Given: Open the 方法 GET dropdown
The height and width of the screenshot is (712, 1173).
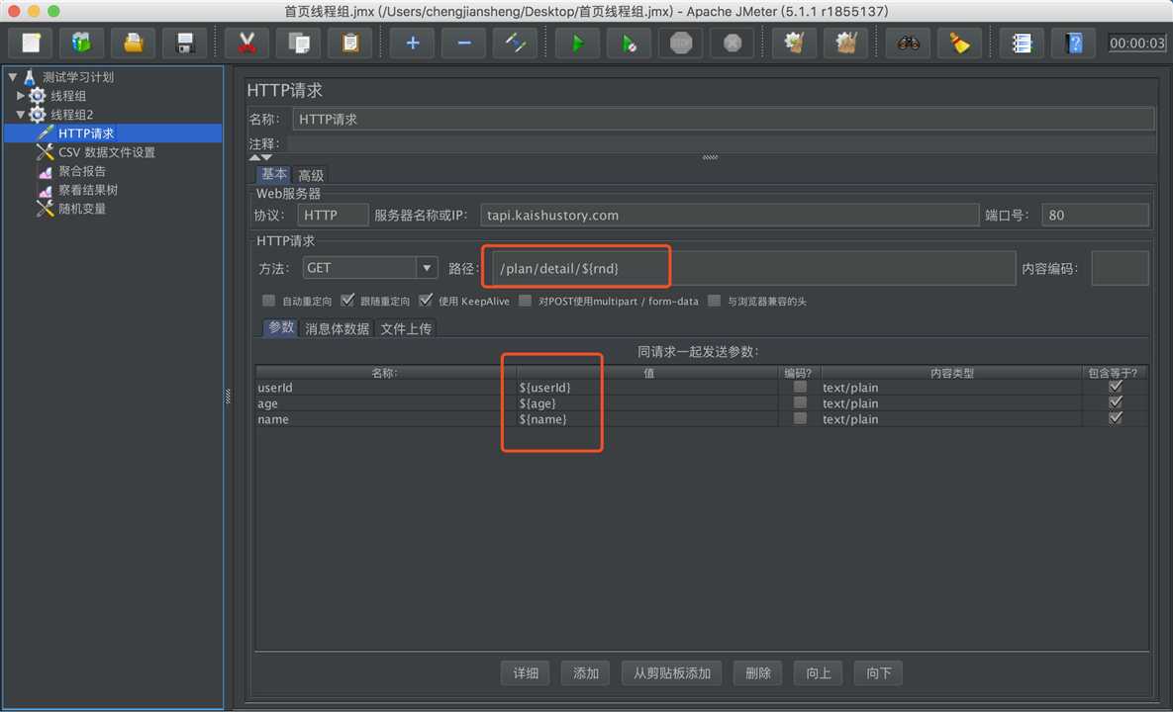Looking at the screenshot, I should pos(370,267).
